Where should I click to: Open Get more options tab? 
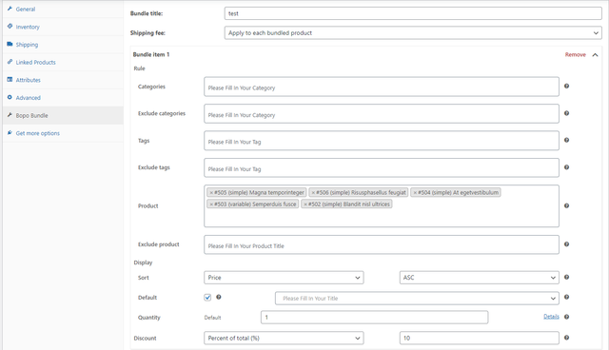point(63,133)
